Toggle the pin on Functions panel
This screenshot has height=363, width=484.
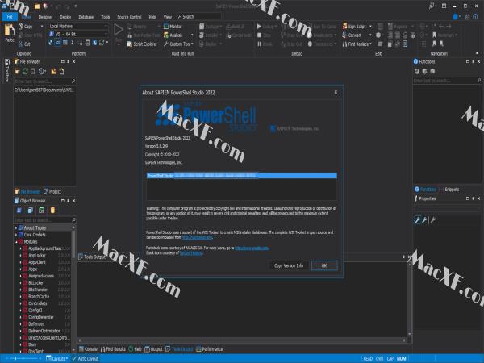[474, 62]
